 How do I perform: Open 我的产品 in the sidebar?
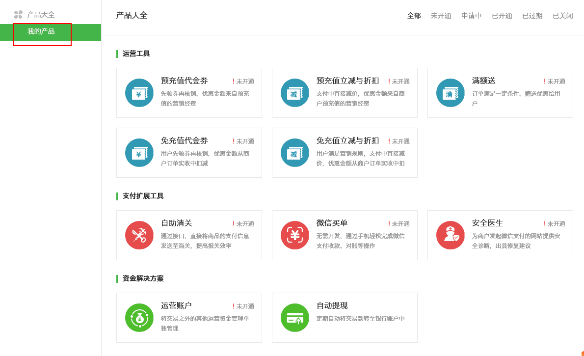tap(41, 32)
